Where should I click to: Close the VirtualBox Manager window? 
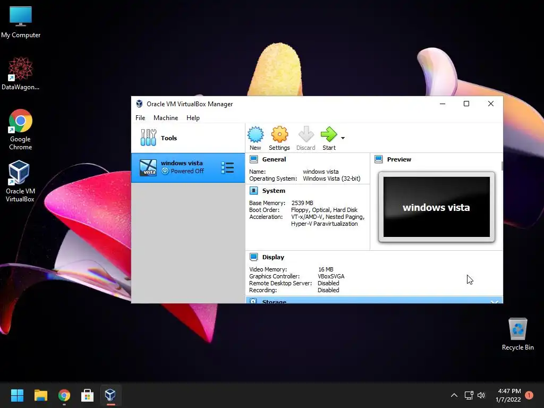point(490,104)
